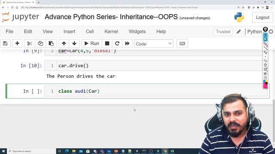The width and height of the screenshot is (275, 154).
Task: Click the Trusted notebook button
Action: coord(223,32)
